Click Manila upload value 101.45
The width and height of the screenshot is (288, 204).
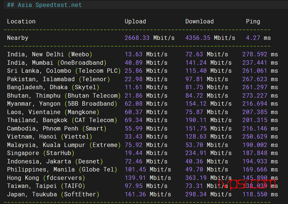click(x=135, y=170)
